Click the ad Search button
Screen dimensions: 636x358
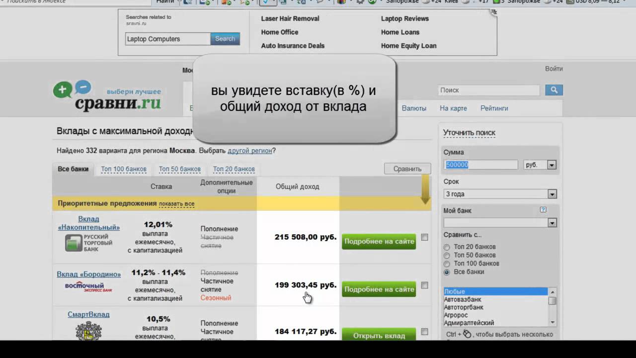point(225,39)
